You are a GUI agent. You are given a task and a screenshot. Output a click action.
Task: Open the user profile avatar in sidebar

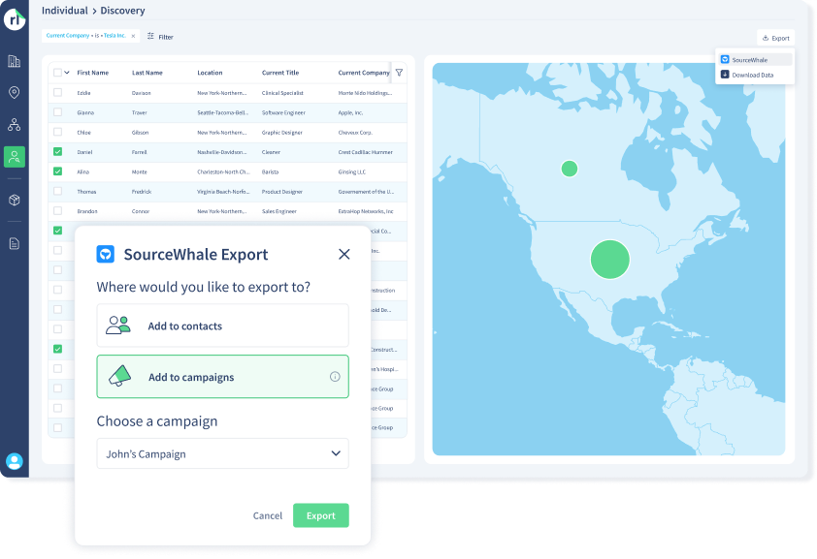click(14, 461)
